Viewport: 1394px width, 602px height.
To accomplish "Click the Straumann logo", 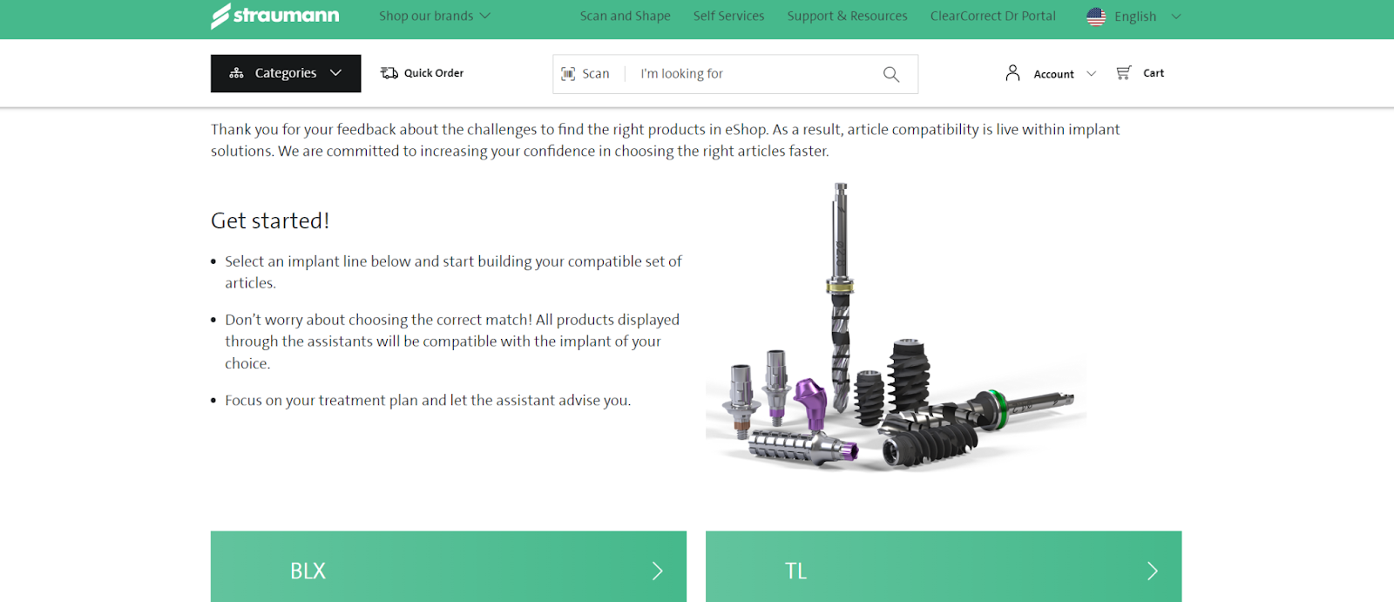I will pos(275,16).
